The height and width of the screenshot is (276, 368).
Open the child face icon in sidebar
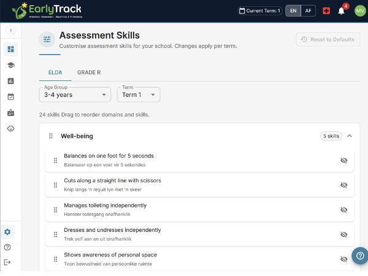point(11,129)
